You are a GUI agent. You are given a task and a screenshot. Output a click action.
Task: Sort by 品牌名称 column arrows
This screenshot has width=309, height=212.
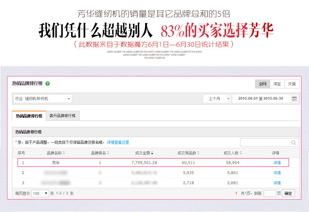(64, 153)
